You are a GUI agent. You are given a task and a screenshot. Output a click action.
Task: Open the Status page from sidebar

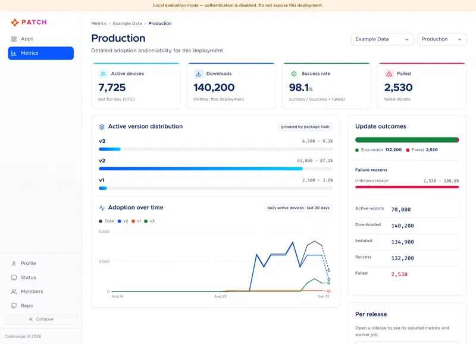[x=40, y=277]
